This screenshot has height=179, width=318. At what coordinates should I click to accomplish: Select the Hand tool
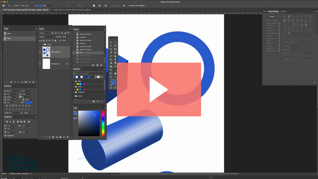tap(115, 73)
